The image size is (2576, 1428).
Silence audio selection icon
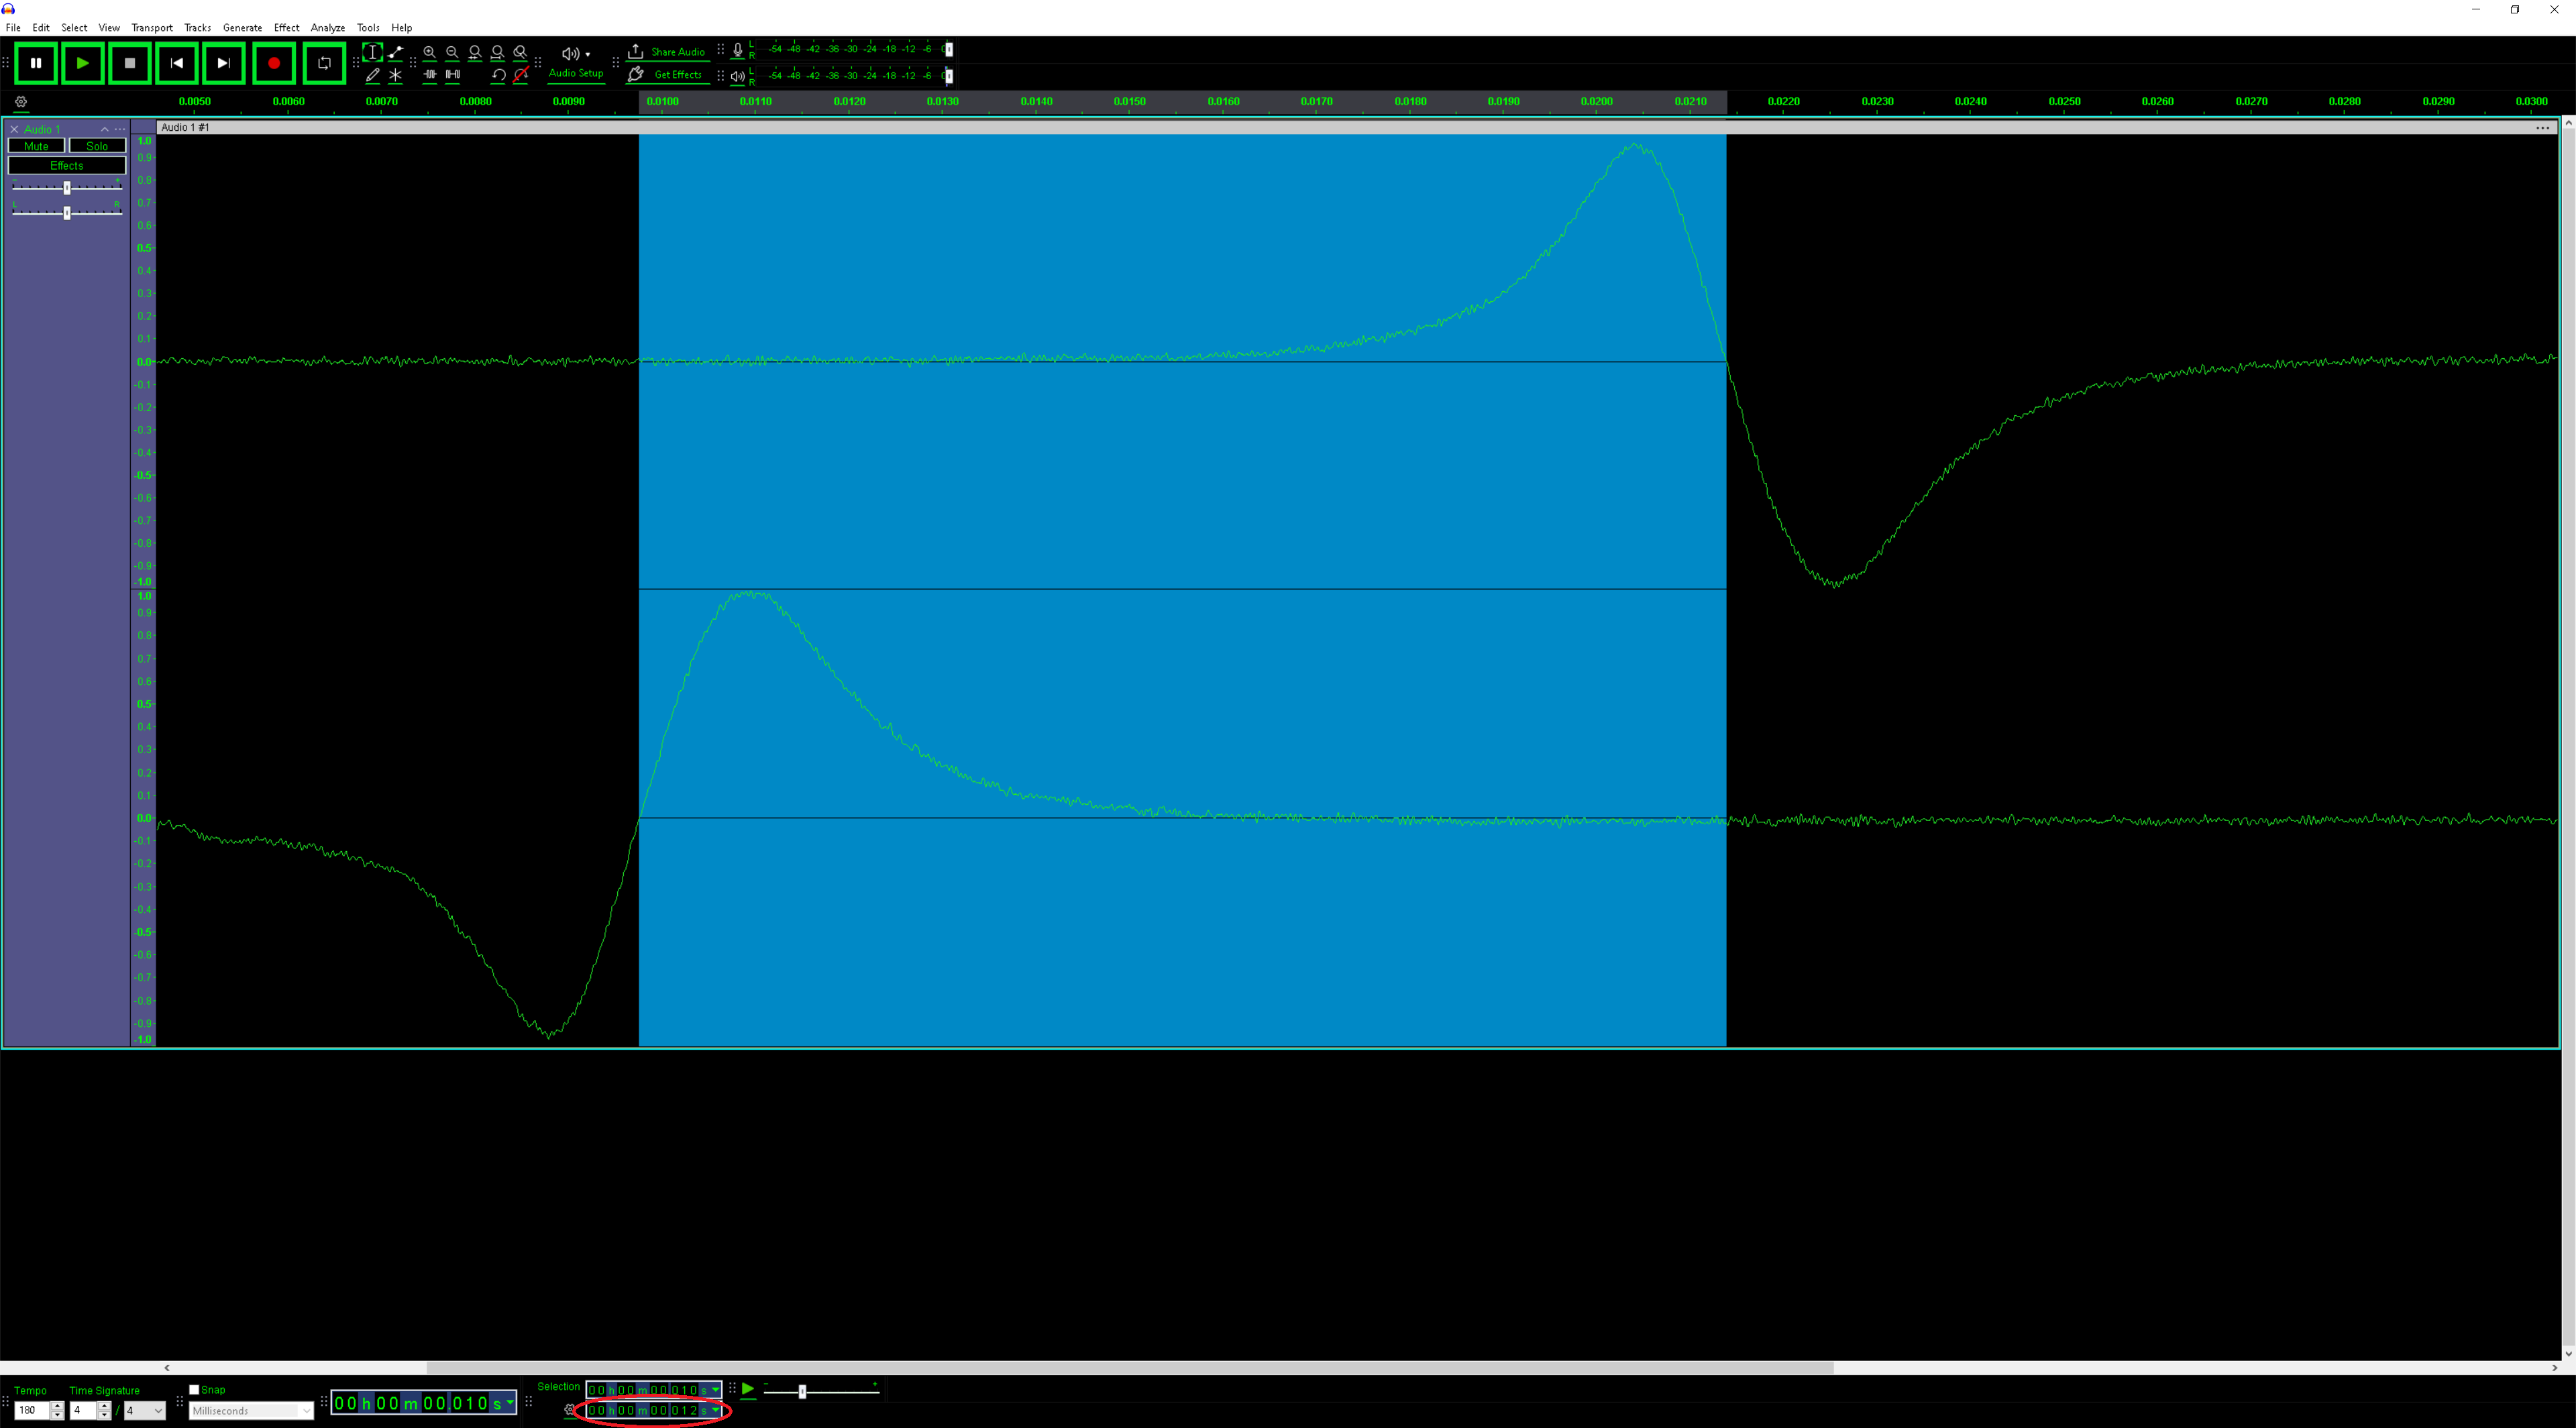pyautogui.click(x=452, y=75)
